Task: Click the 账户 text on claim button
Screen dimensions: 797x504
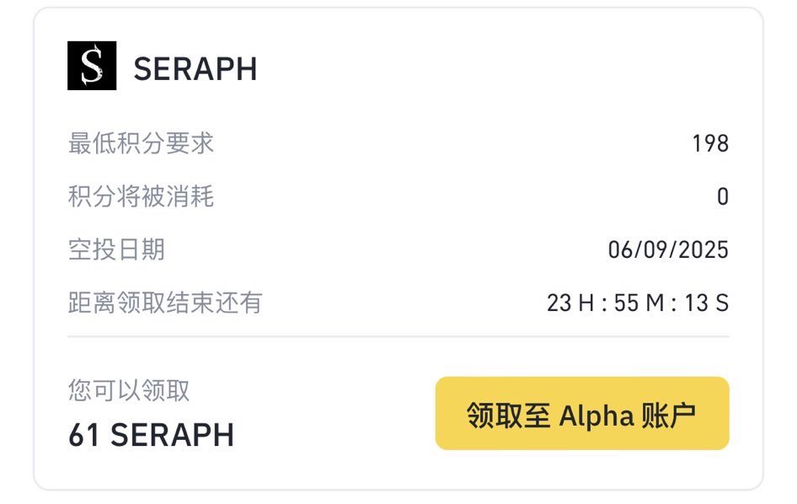Action: click(x=668, y=416)
